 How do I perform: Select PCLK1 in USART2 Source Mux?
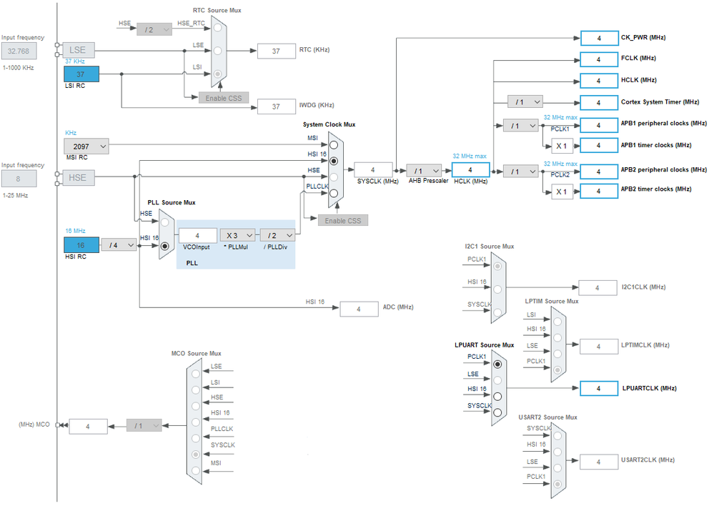[557, 484]
